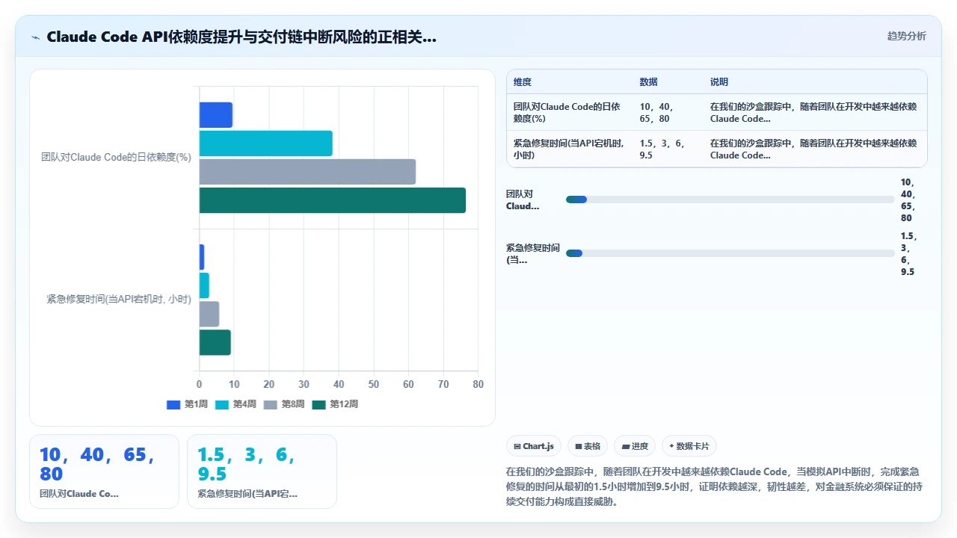The image size is (957, 538).
Task: Toggle the 第4周 legend entry
Action: coord(236,404)
